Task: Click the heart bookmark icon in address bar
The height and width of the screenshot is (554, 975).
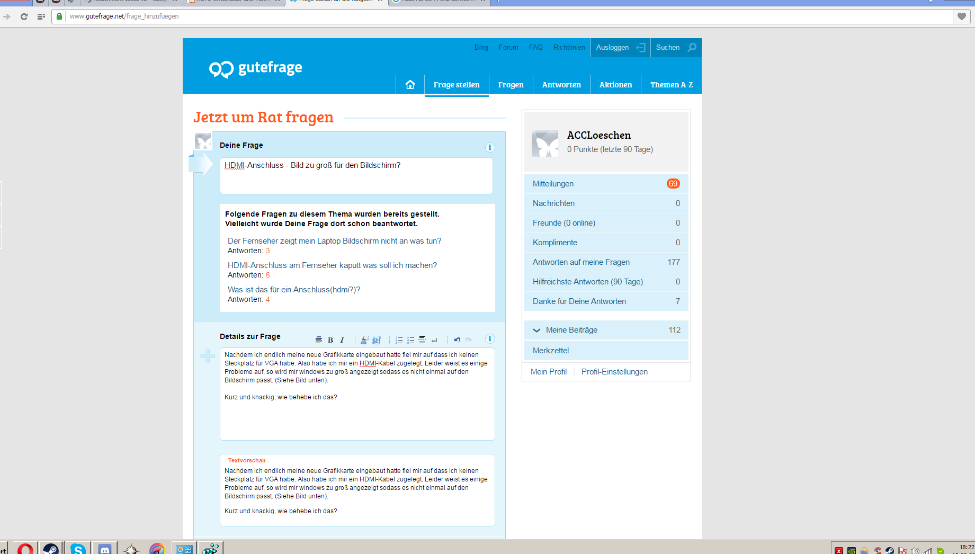Action: point(962,16)
